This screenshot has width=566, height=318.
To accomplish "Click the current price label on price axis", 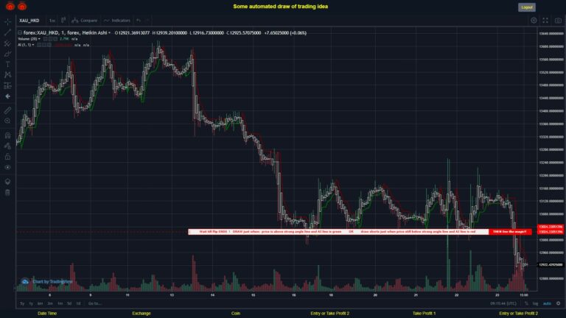I will 551,265.
